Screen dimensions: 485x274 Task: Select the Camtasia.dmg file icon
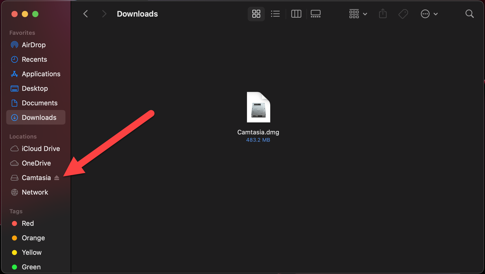(x=258, y=107)
